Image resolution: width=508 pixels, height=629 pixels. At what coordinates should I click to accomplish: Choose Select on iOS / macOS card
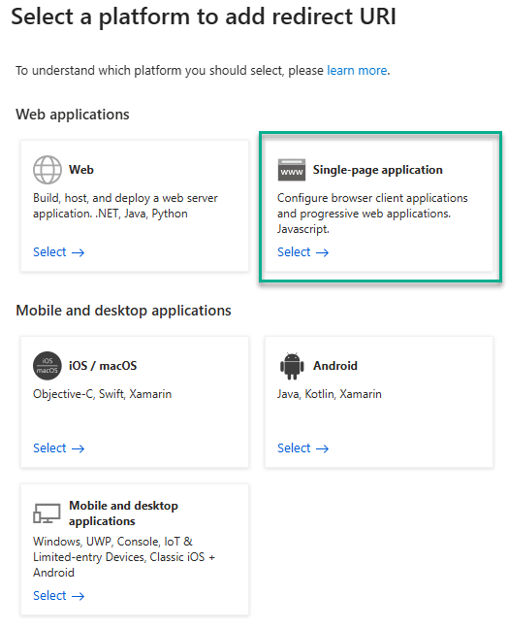click(x=58, y=447)
